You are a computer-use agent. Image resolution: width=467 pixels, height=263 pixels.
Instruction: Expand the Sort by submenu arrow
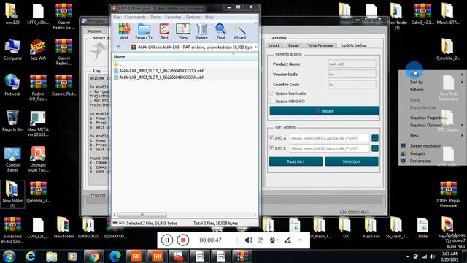click(462, 82)
